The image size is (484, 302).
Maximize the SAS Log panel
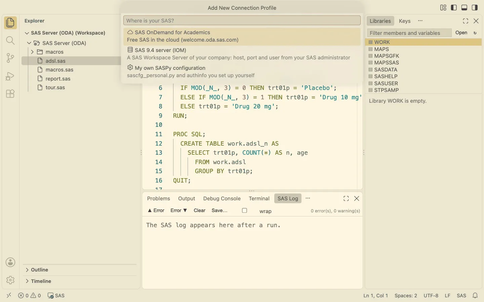[x=346, y=198]
